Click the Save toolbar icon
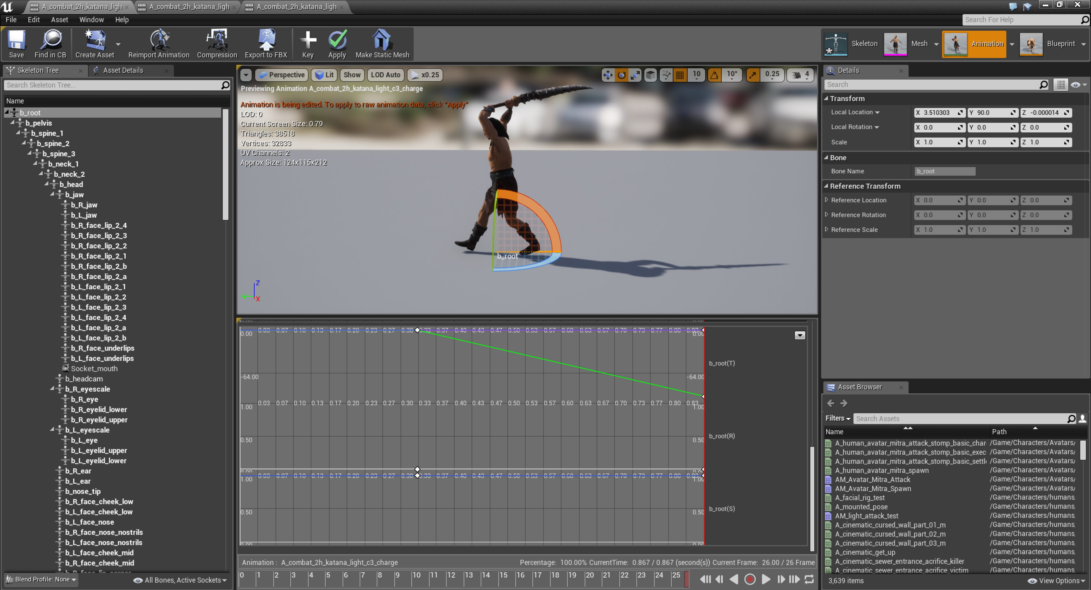This screenshot has height=590, width=1091. pos(16,44)
